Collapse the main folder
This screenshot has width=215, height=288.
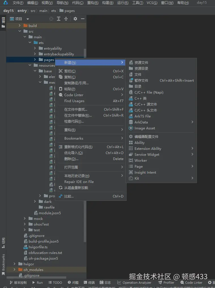click(25, 37)
